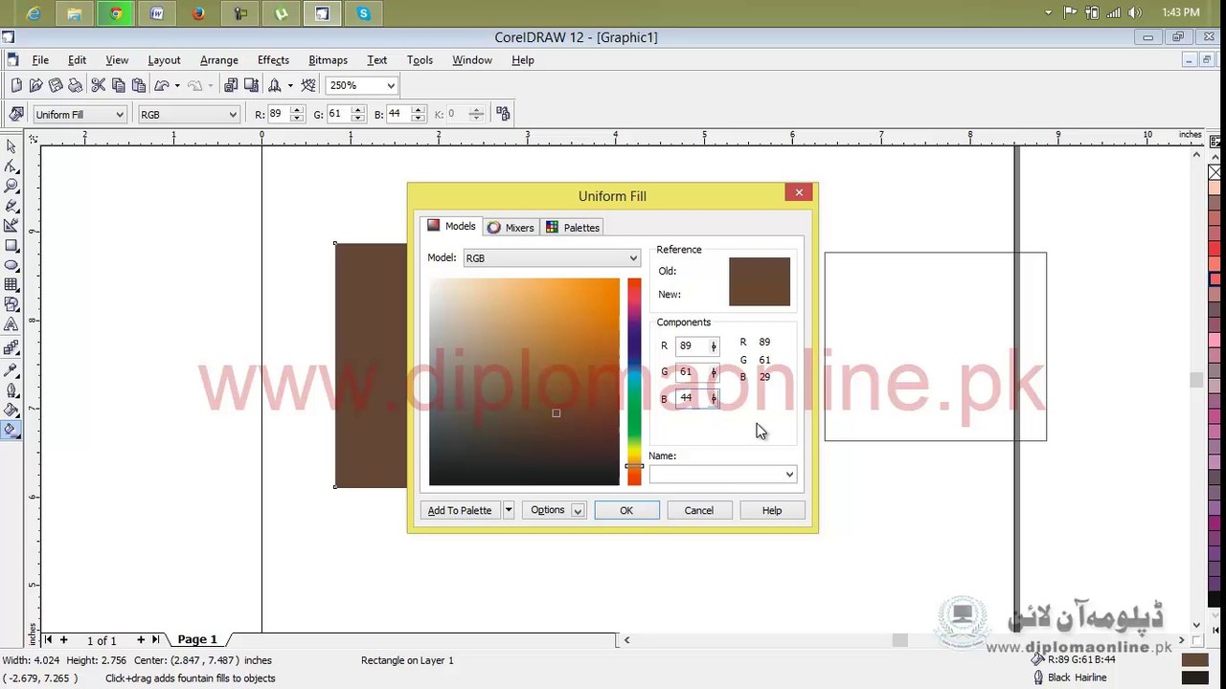
Task: Click OK in the Uniform Fill dialog
Action: [x=626, y=510]
